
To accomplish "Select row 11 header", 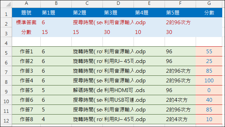I will [x=6, y=110].
